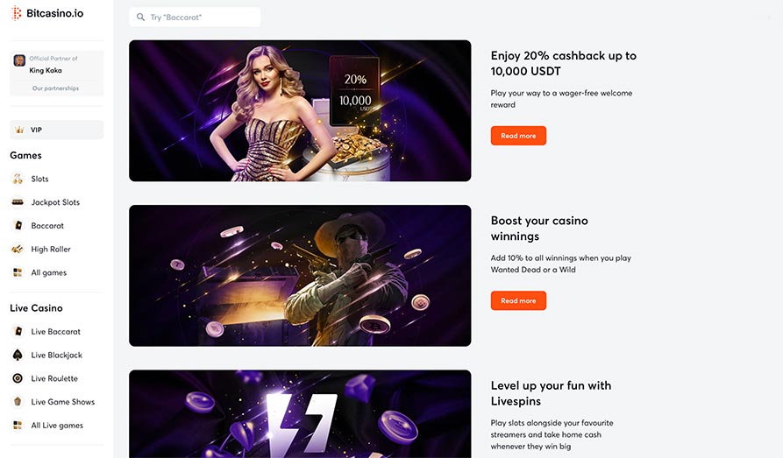Screen dimensions: 783x458
Task: Select the All Live games menu item
Action: pyautogui.click(x=56, y=425)
